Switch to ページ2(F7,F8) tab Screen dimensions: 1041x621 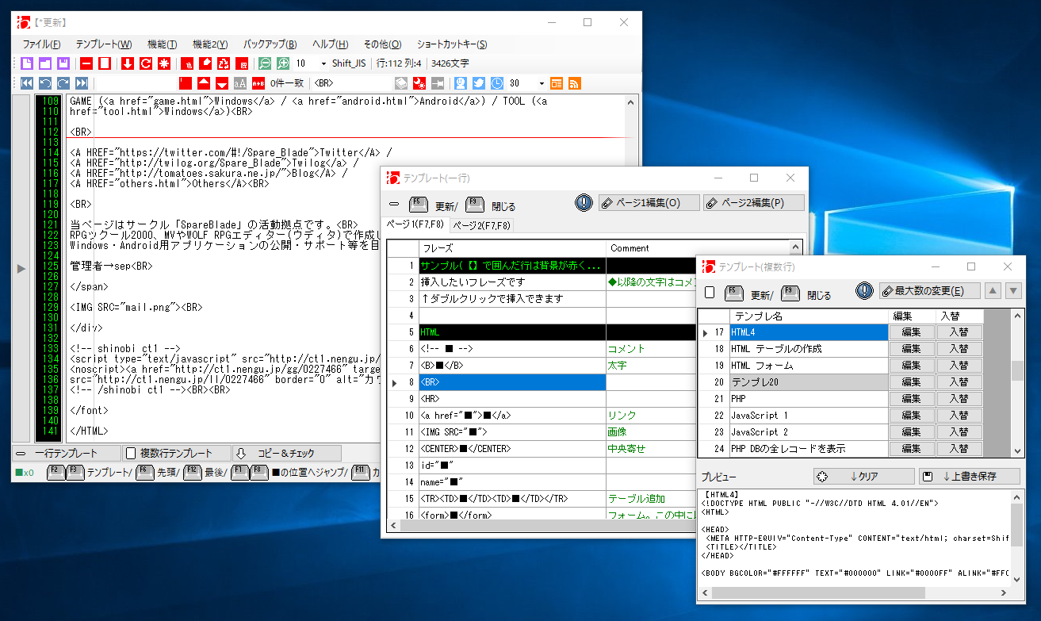click(482, 225)
